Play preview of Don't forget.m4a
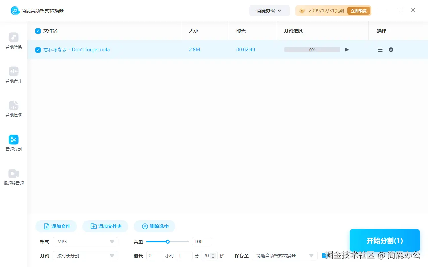Image resolution: width=428 pixels, height=267 pixels. tap(347, 49)
